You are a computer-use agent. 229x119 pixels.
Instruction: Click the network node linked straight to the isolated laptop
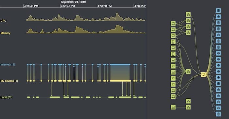point(188,107)
